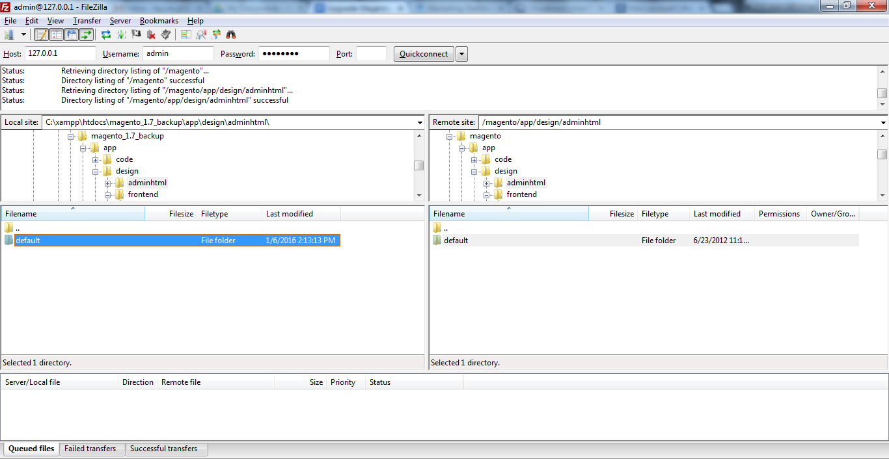Open the Site Manager dropdown arrow
This screenshot has height=459, width=889.
[23, 34]
